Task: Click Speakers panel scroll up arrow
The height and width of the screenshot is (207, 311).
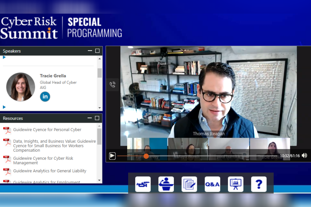Action: pyautogui.click(x=100, y=59)
